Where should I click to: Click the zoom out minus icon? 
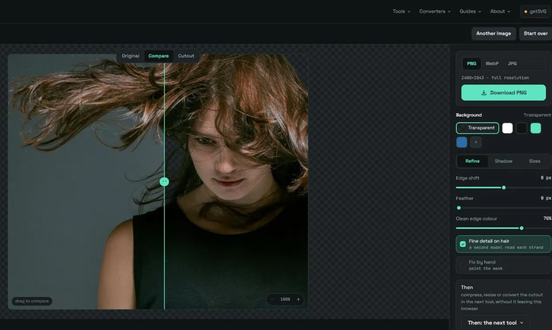point(272,299)
